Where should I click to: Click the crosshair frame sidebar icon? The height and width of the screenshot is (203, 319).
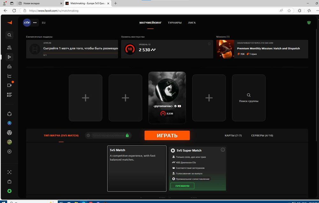click(9, 172)
